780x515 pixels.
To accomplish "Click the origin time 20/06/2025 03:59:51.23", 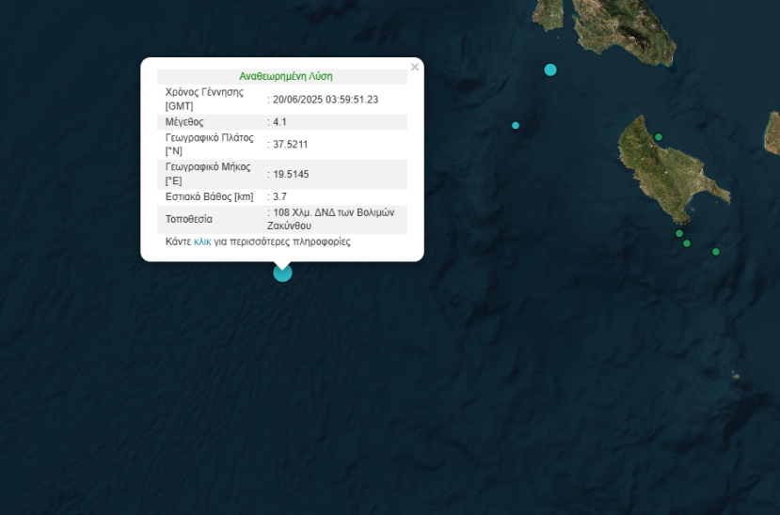I will [x=326, y=100].
